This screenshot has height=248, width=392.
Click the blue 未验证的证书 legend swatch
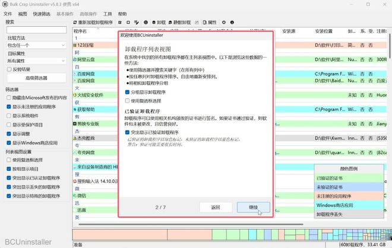click(349, 187)
